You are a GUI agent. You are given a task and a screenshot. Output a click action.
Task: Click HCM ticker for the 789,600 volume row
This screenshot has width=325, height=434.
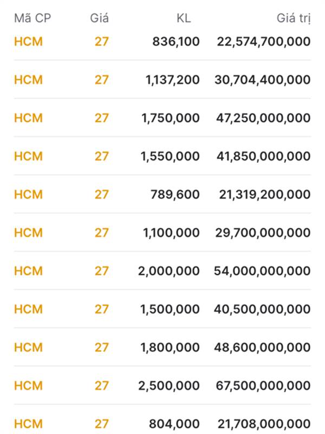click(28, 194)
